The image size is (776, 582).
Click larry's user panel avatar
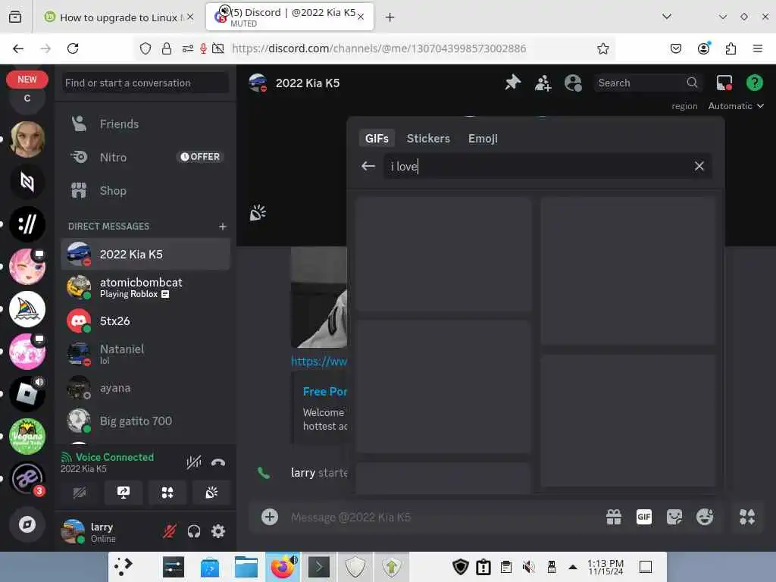click(x=73, y=531)
